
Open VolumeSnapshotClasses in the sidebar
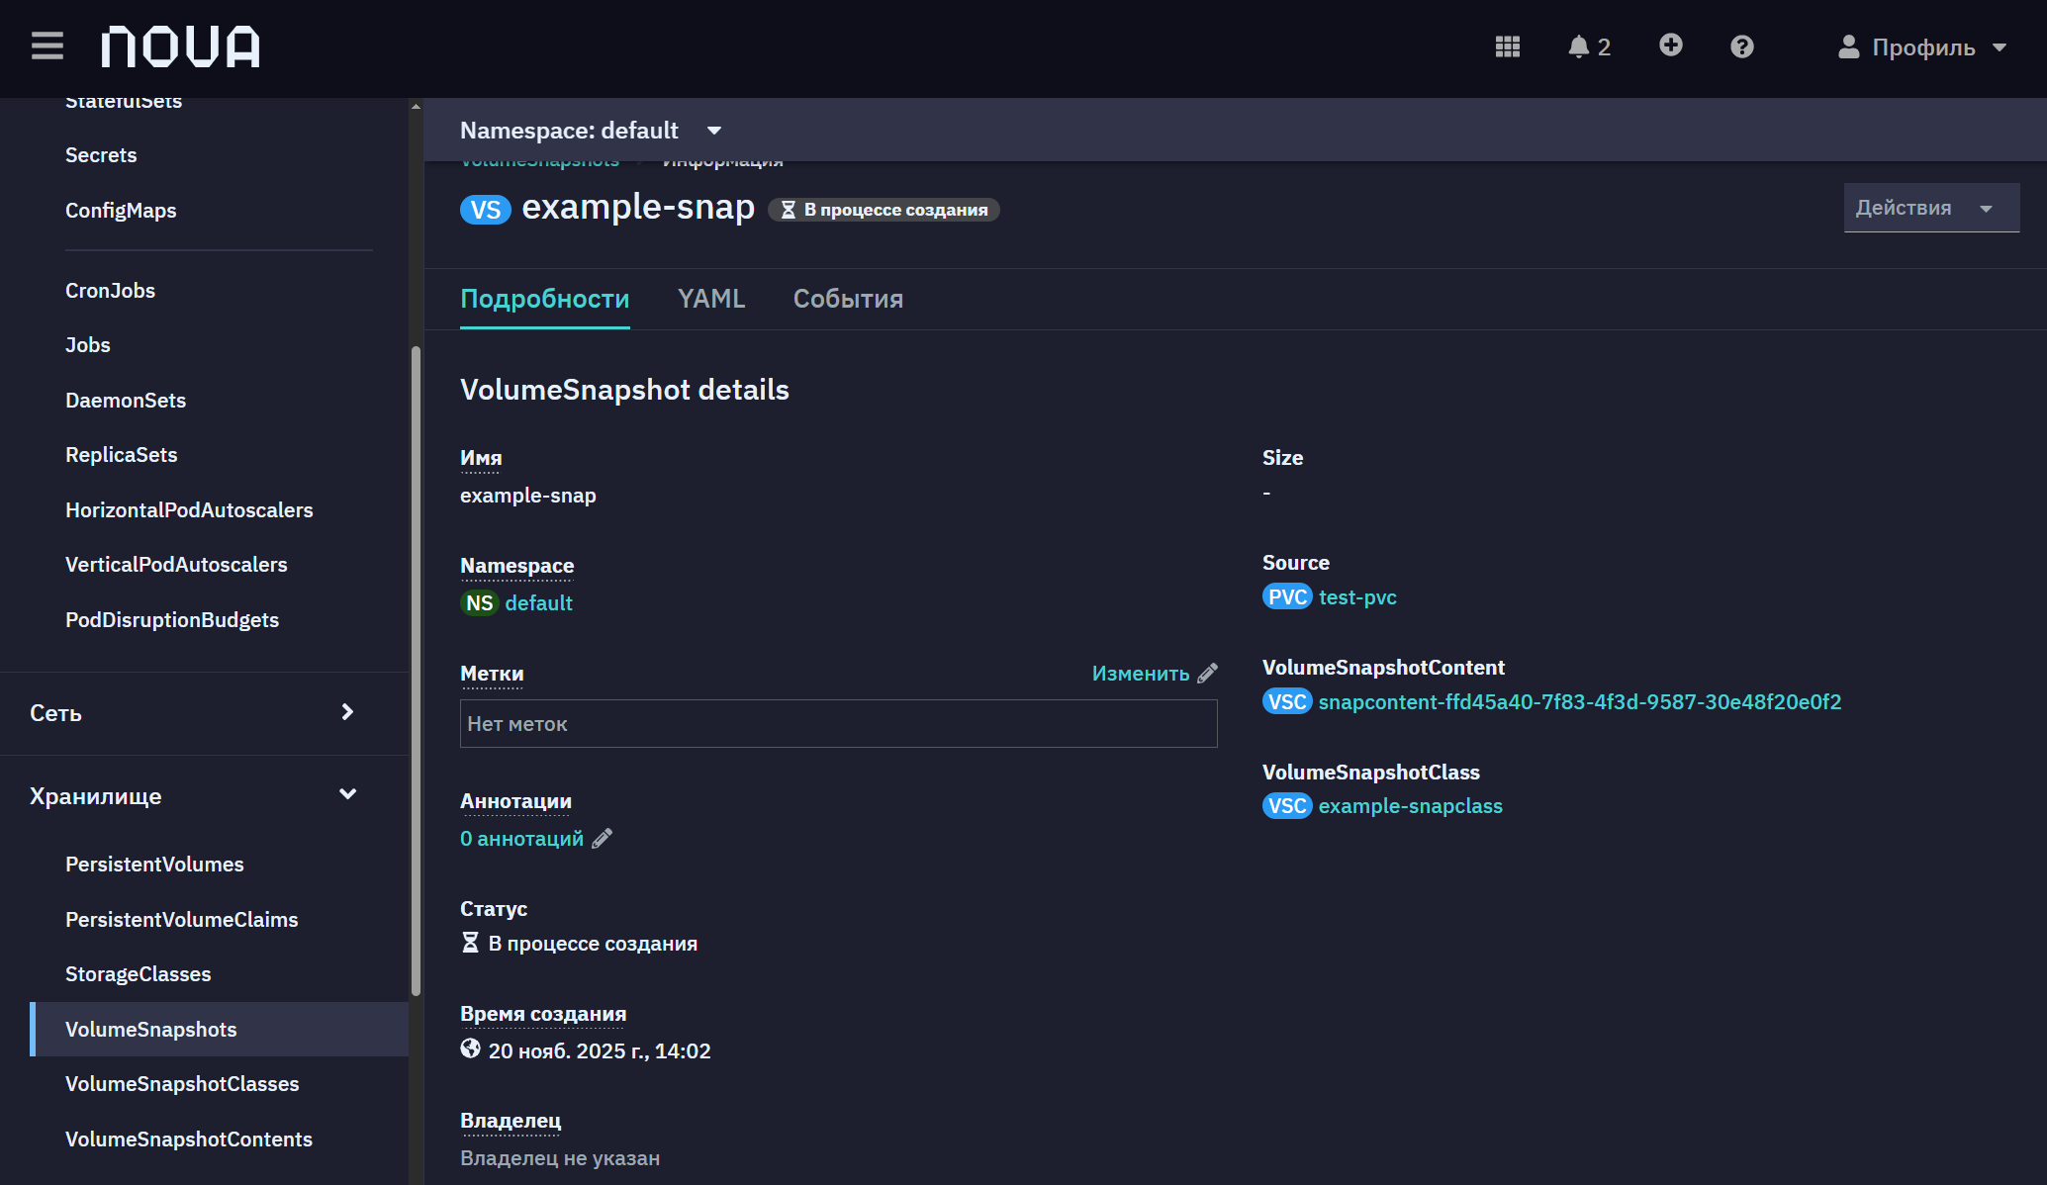[182, 1084]
